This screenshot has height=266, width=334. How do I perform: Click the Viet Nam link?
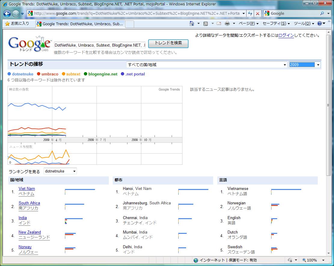(27, 188)
